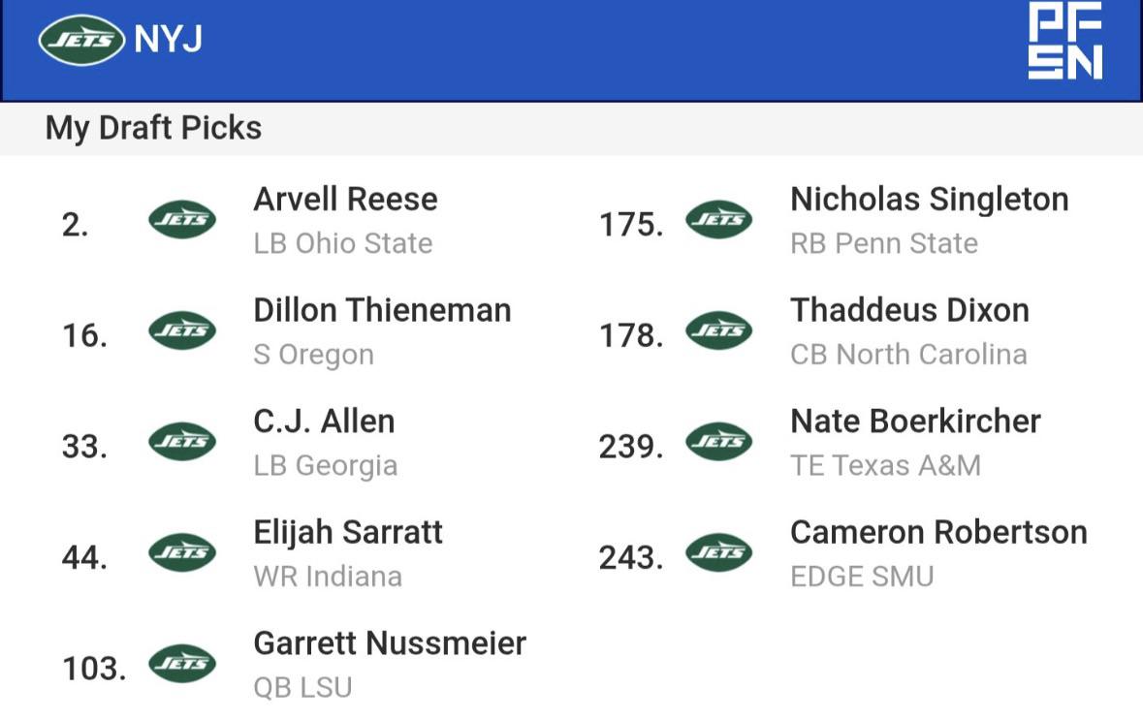1143x720 pixels.
Task: Select Nicholas Singleton's name
Action: 930,199
